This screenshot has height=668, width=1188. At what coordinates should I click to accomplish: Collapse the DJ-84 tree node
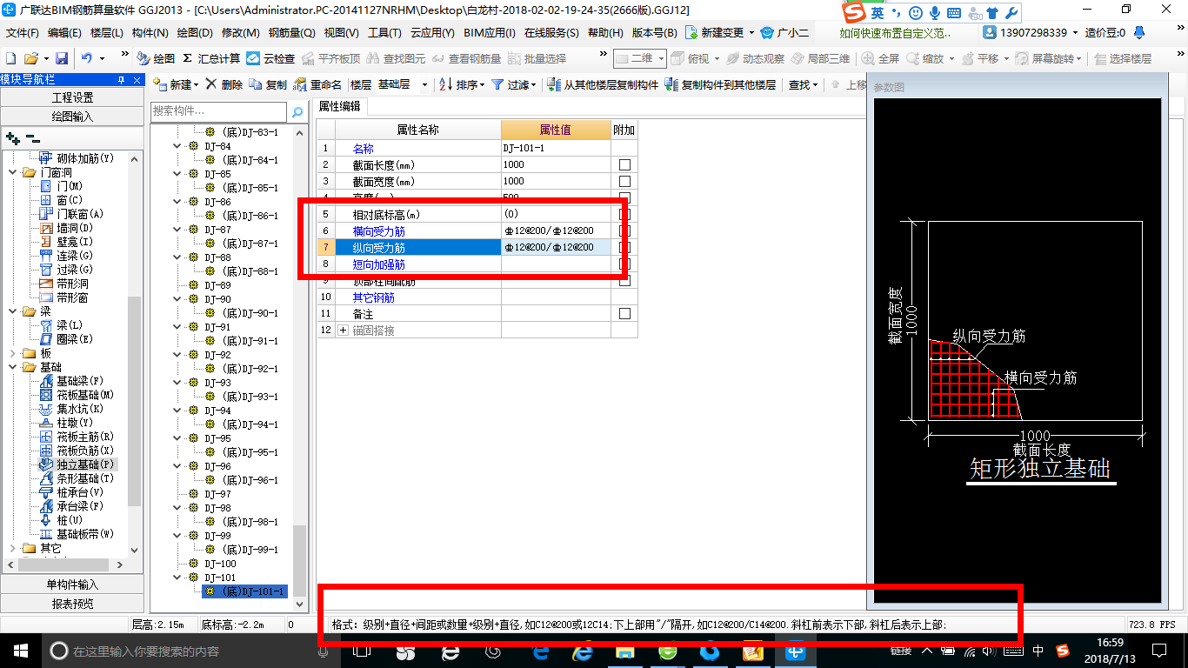click(179, 146)
